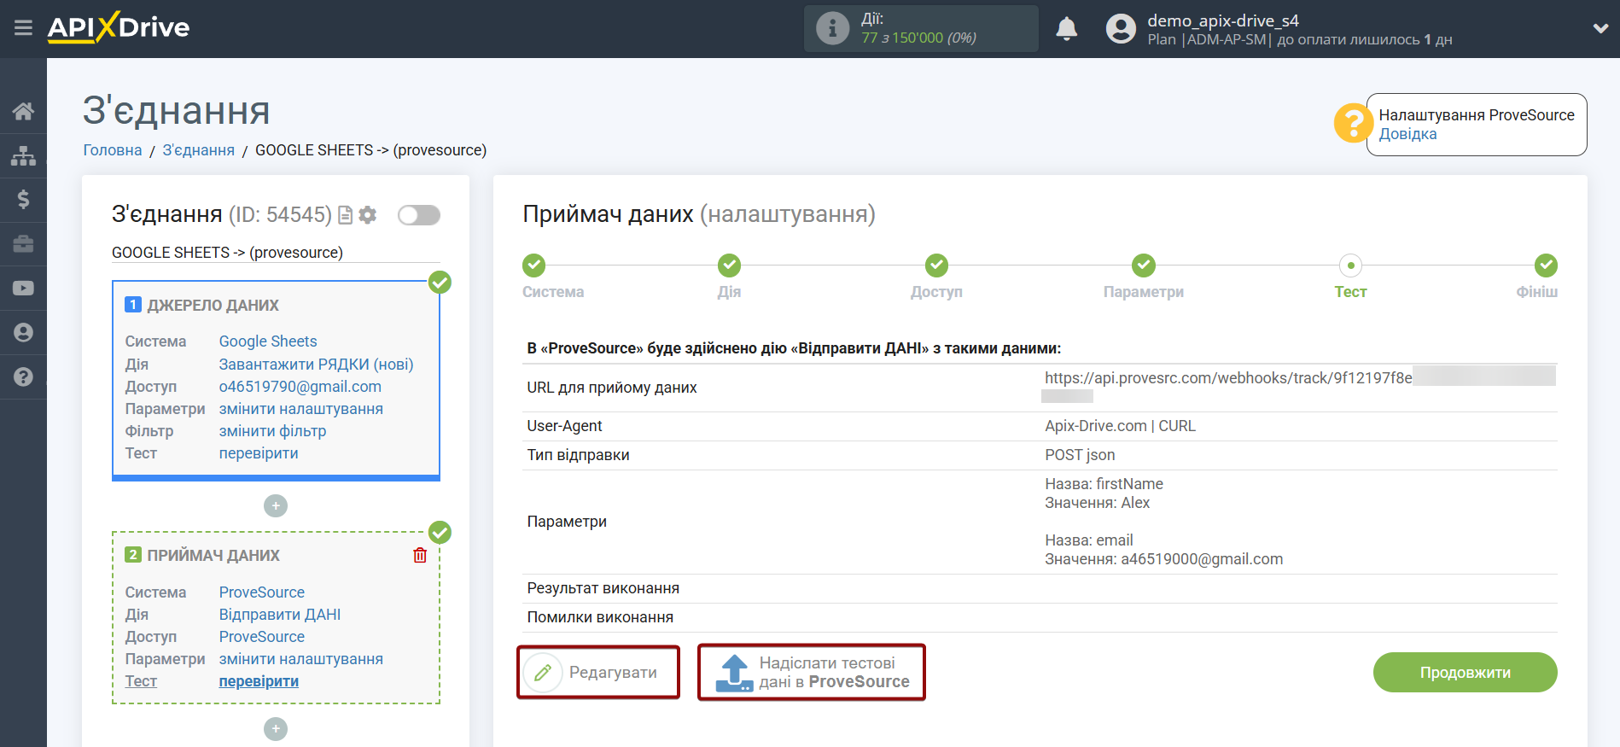
Task: Open billing dollar icon in sidebar
Action: coord(23,200)
